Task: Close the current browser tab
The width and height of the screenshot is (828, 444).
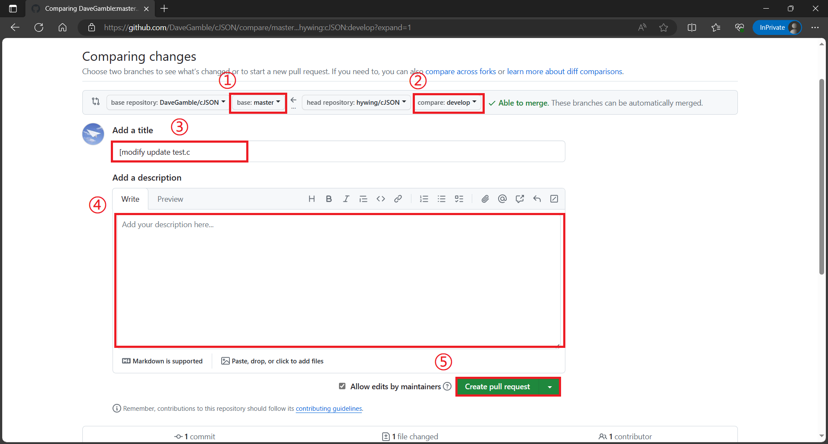Action: point(146,9)
